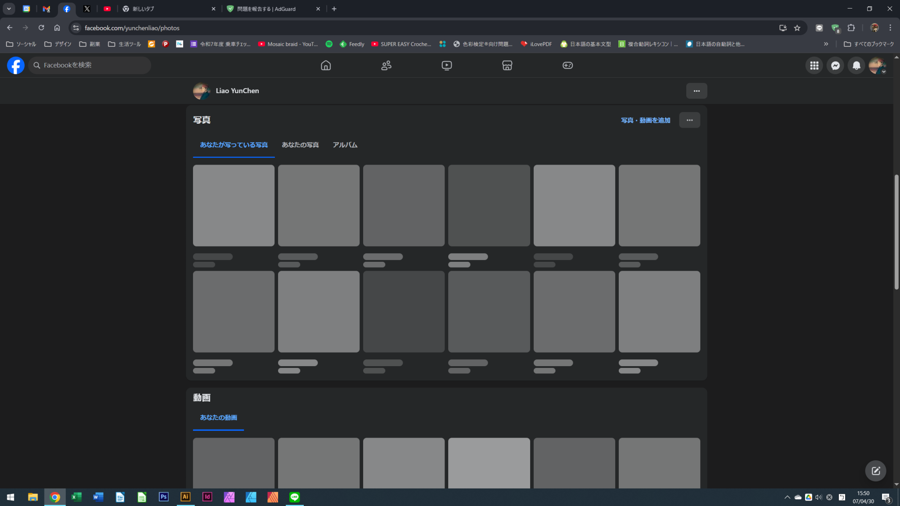Open Facebook Watch video icon

446,65
